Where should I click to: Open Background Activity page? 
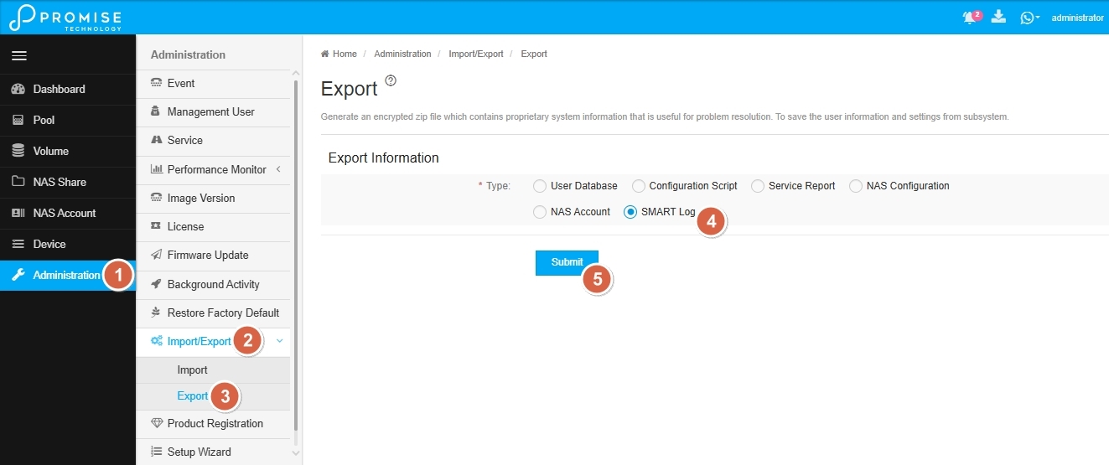coord(213,285)
